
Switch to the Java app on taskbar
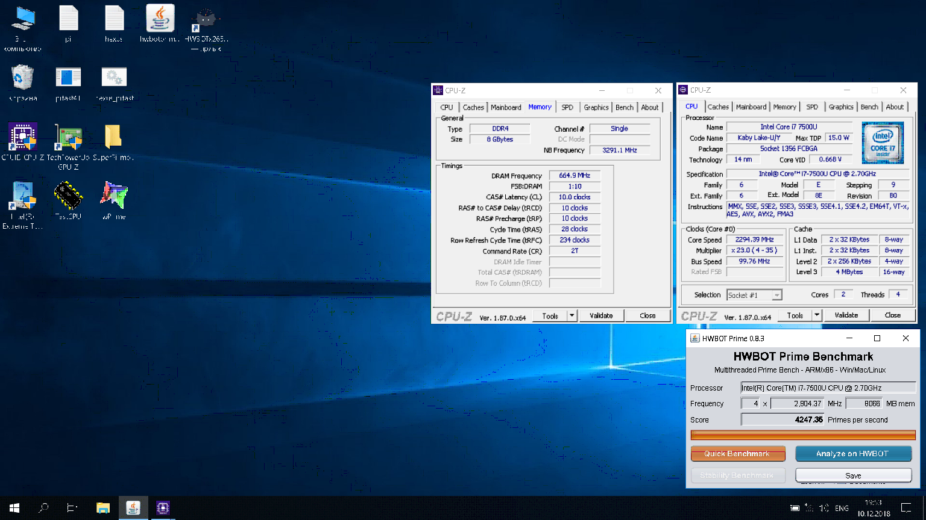133,508
